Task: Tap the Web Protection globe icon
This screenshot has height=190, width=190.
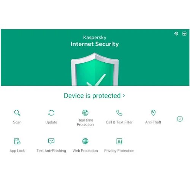Action: (x=85, y=141)
